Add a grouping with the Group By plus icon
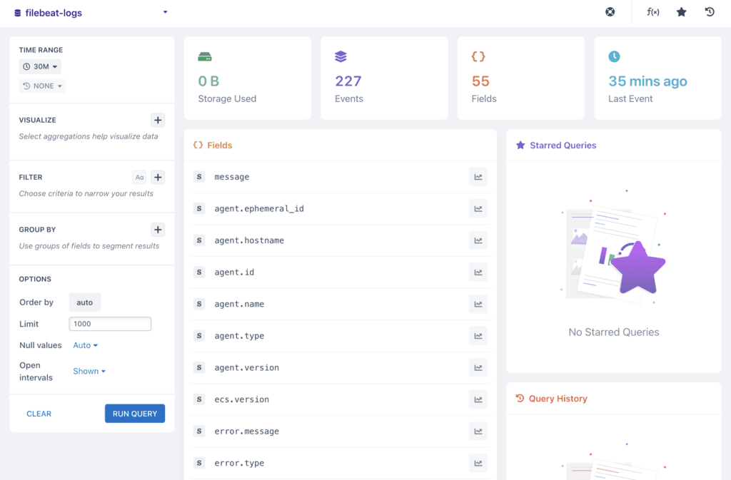The height and width of the screenshot is (480, 731). (x=158, y=230)
